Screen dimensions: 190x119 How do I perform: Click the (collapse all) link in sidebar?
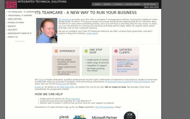[20, 41]
